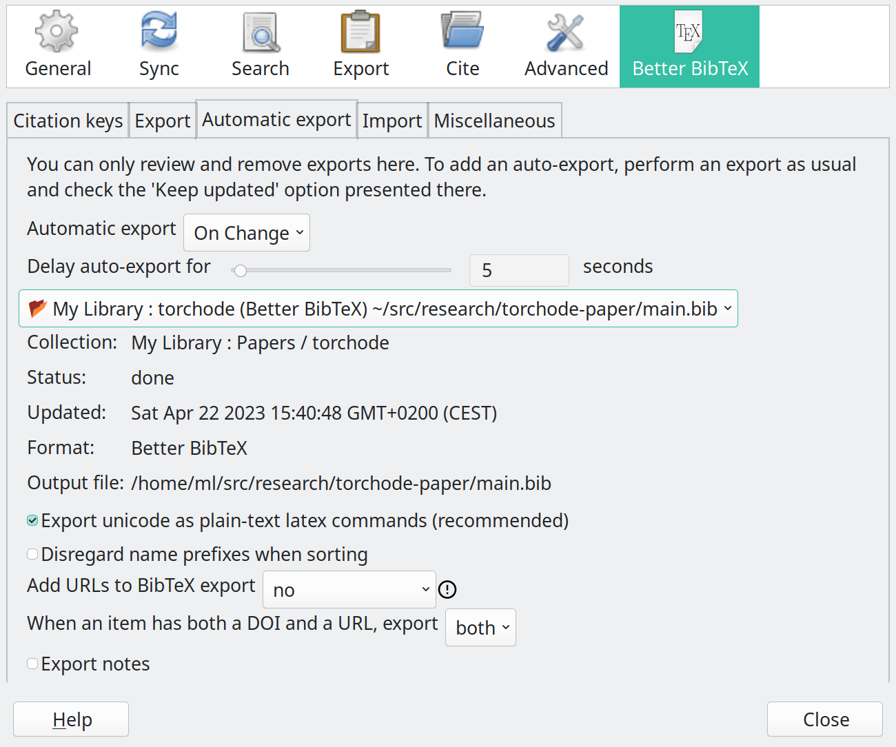Image resolution: width=896 pixels, height=747 pixels.
Task: Select the Automatic export tab
Action: [276, 120]
